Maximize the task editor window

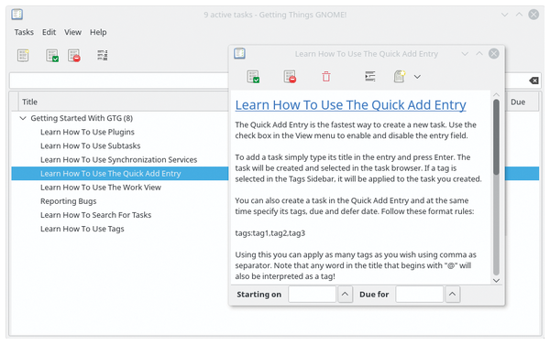pyautogui.click(x=479, y=54)
